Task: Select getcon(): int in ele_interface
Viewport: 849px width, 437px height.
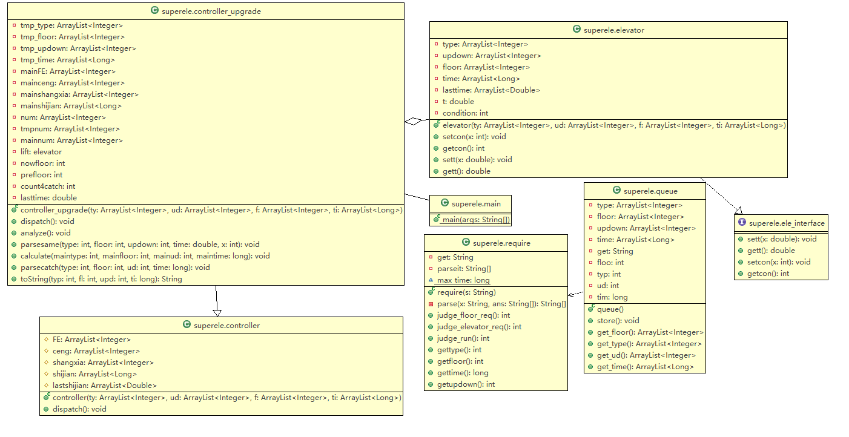Action: coord(767,274)
